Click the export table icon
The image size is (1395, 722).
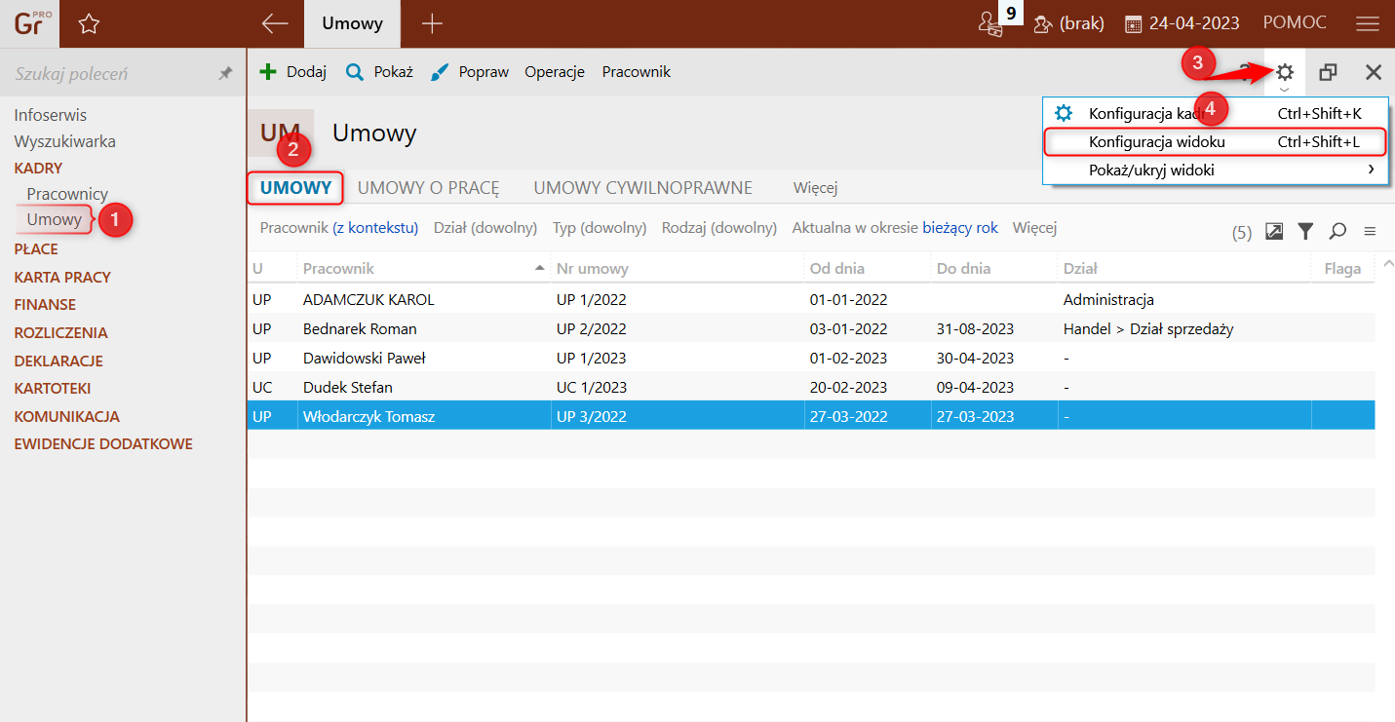coord(1274,231)
